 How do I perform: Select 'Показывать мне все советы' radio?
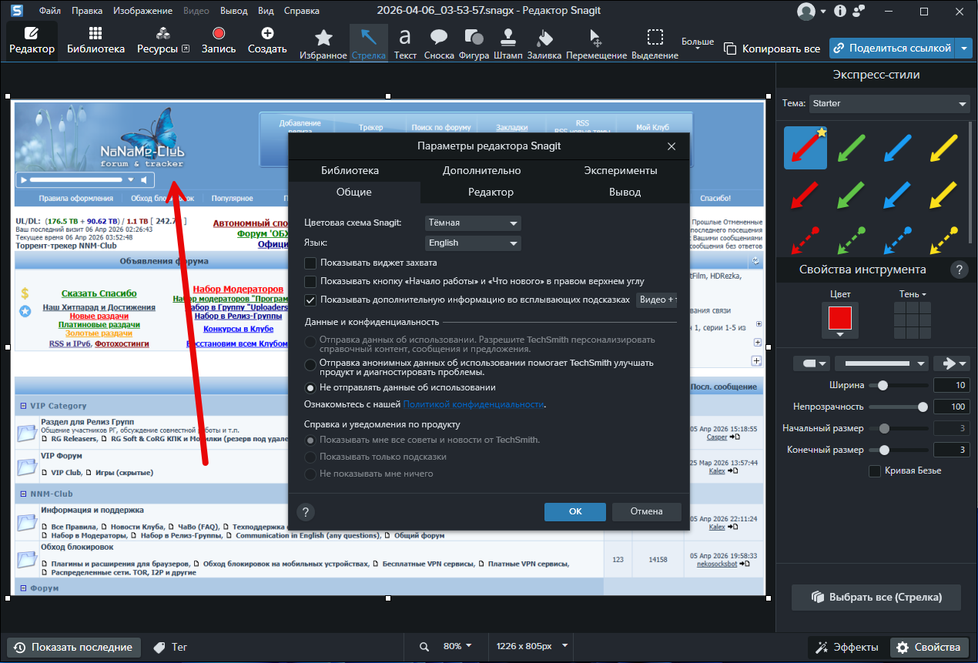[310, 440]
